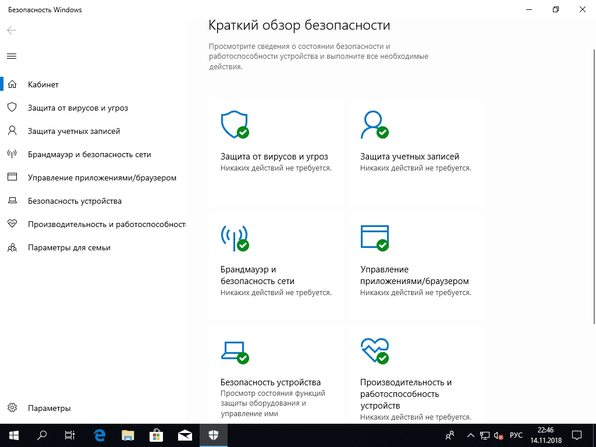This screenshot has width=596, height=447.
Task: Launch Microsoft Edge from the taskbar
Action: pos(100,435)
